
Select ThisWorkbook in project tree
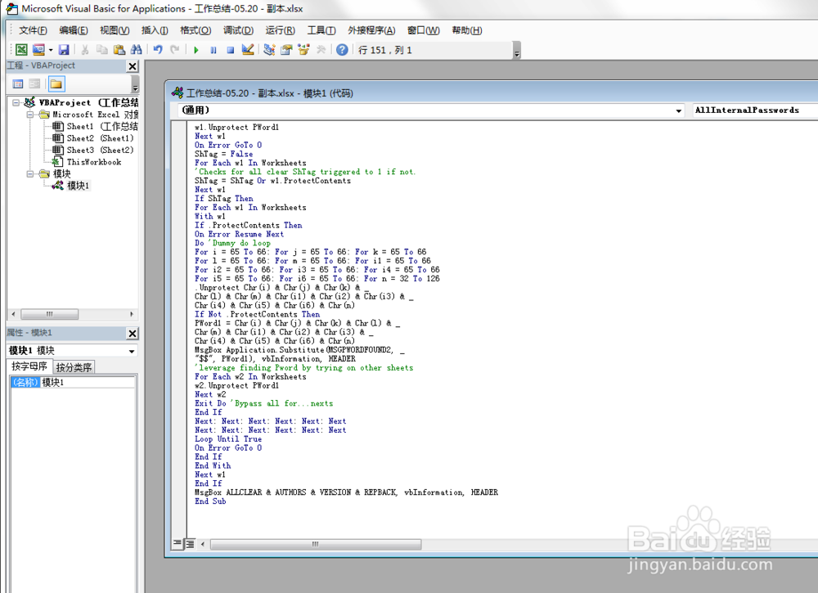(x=88, y=162)
